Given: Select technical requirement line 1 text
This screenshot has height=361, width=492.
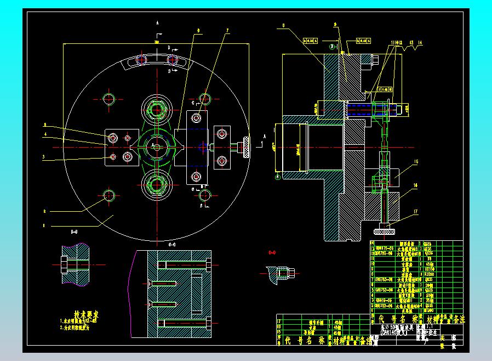Looking at the screenshot, I should coord(78,321).
